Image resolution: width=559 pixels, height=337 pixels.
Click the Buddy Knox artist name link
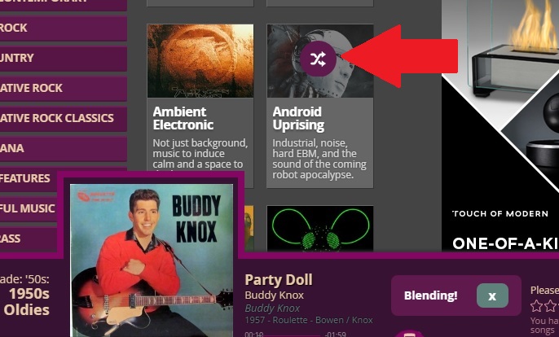click(x=274, y=295)
